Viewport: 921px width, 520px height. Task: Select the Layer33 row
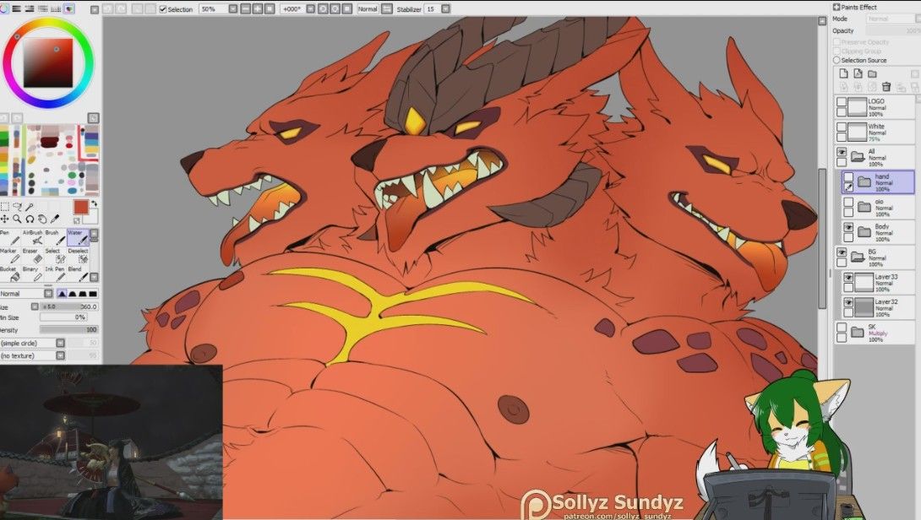(x=878, y=282)
